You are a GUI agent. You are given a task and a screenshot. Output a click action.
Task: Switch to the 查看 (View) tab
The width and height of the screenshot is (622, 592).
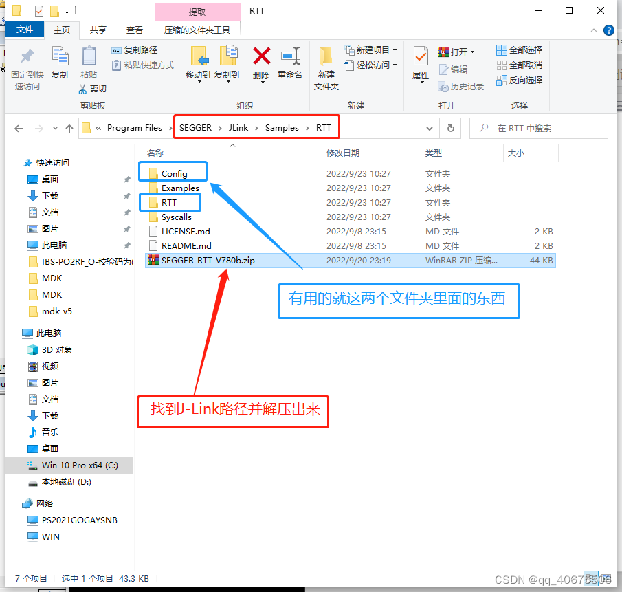point(133,30)
